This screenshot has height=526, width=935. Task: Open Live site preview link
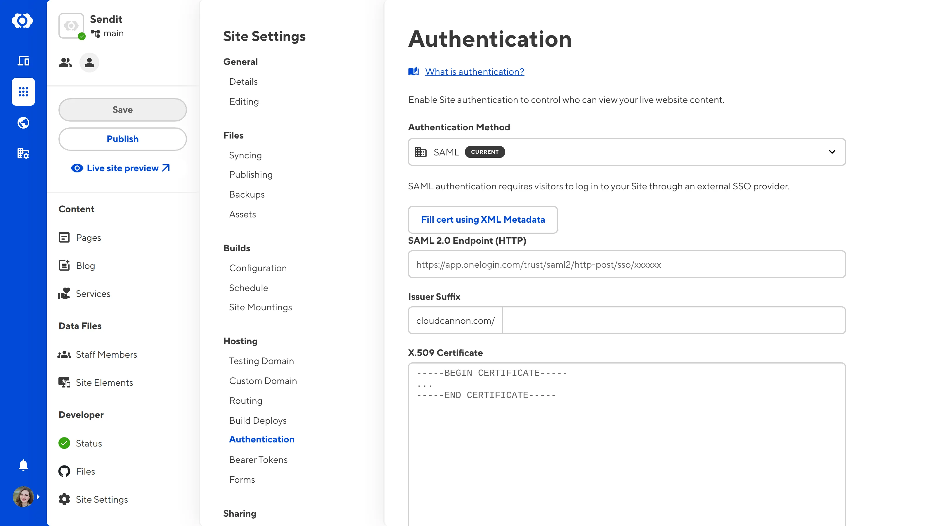(122, 168)
